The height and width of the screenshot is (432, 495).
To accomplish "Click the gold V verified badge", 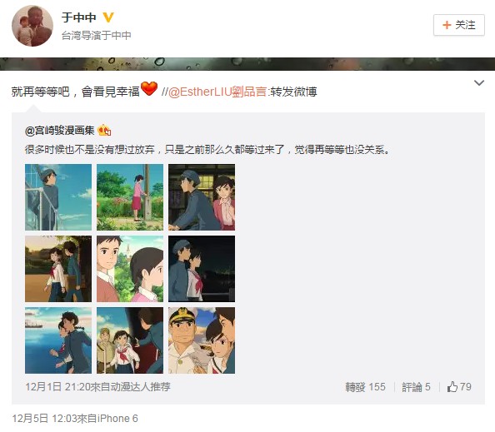I will [108, 17].
